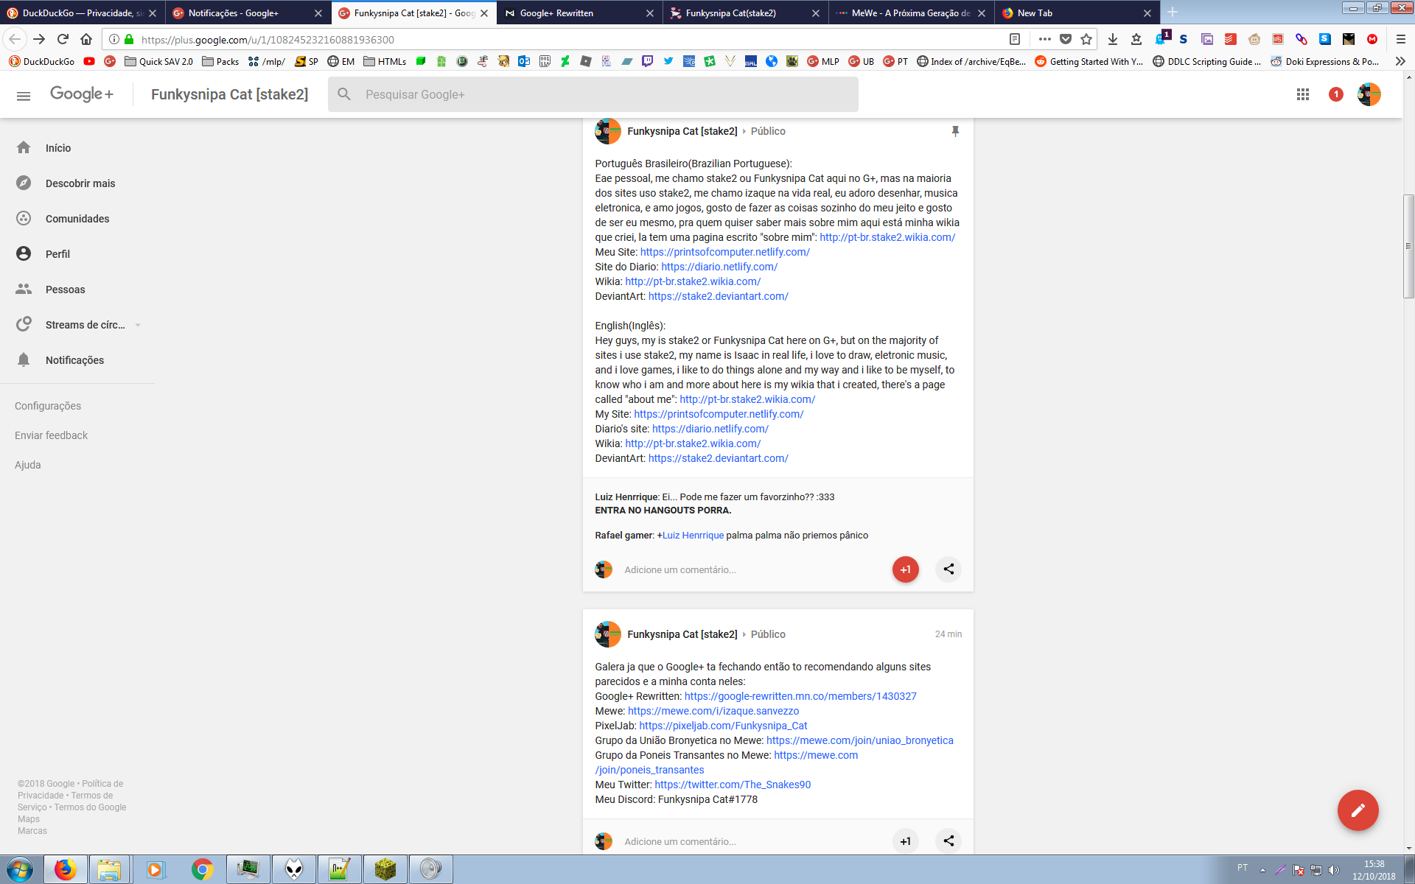This screenshot has width=1415, height=884.
Task: Toggle the red +1 on pinned post
Action: pyautogui.click(x=905, y=569)
